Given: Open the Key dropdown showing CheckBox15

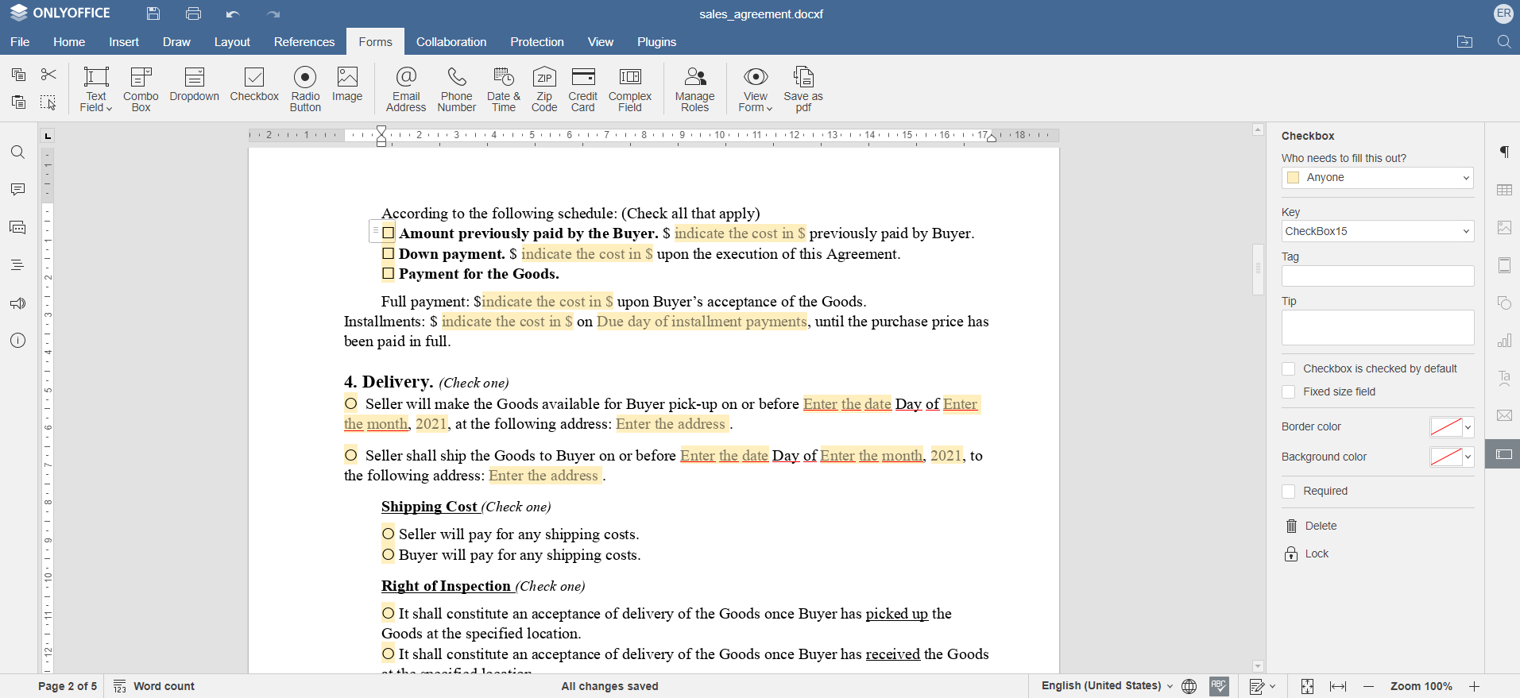Looking at the screenshot, I should tap(1465, 232).
